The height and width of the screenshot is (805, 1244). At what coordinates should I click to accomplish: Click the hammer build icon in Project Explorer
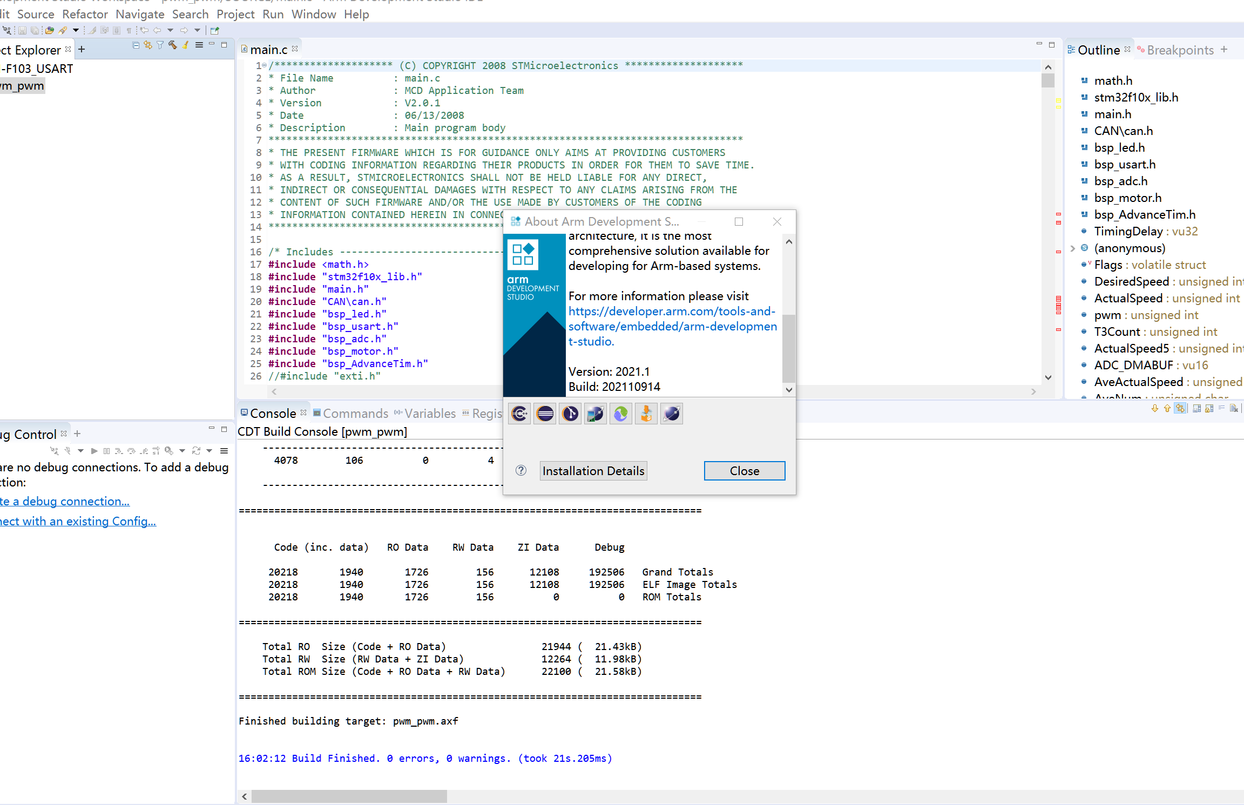pyautogui.click(x=173, y=45)
